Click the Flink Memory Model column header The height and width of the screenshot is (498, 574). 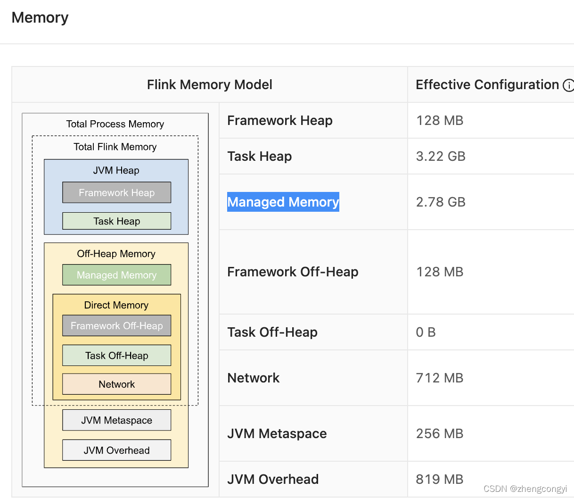(x=210, y=85)
